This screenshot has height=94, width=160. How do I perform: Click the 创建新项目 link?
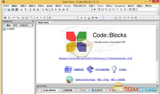(x=79, y=70)
